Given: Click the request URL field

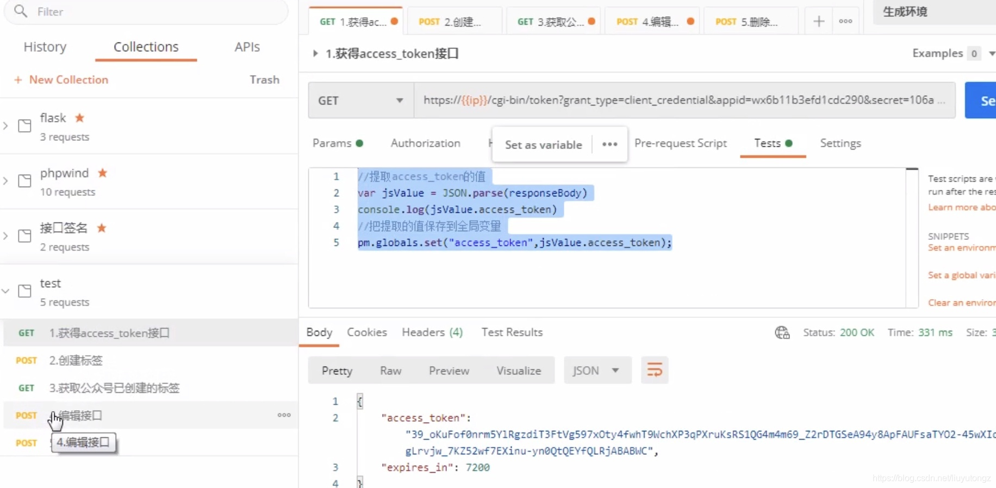Looking at the screenshot, I should [684, 100].
